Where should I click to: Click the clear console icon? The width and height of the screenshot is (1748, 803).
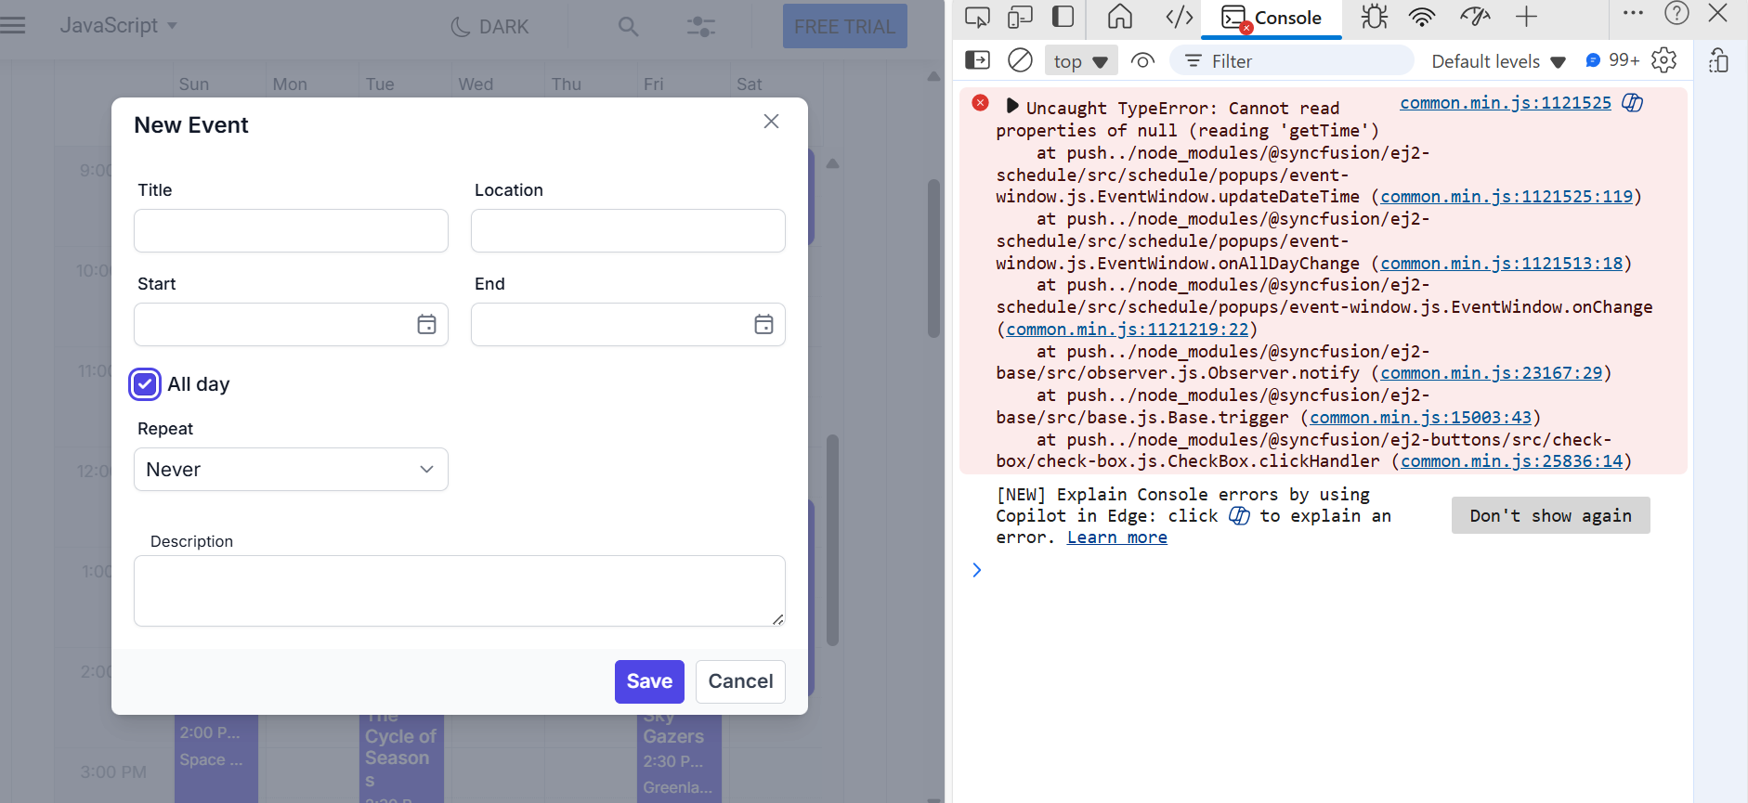pyautogui.click(x=1020, y=60)
